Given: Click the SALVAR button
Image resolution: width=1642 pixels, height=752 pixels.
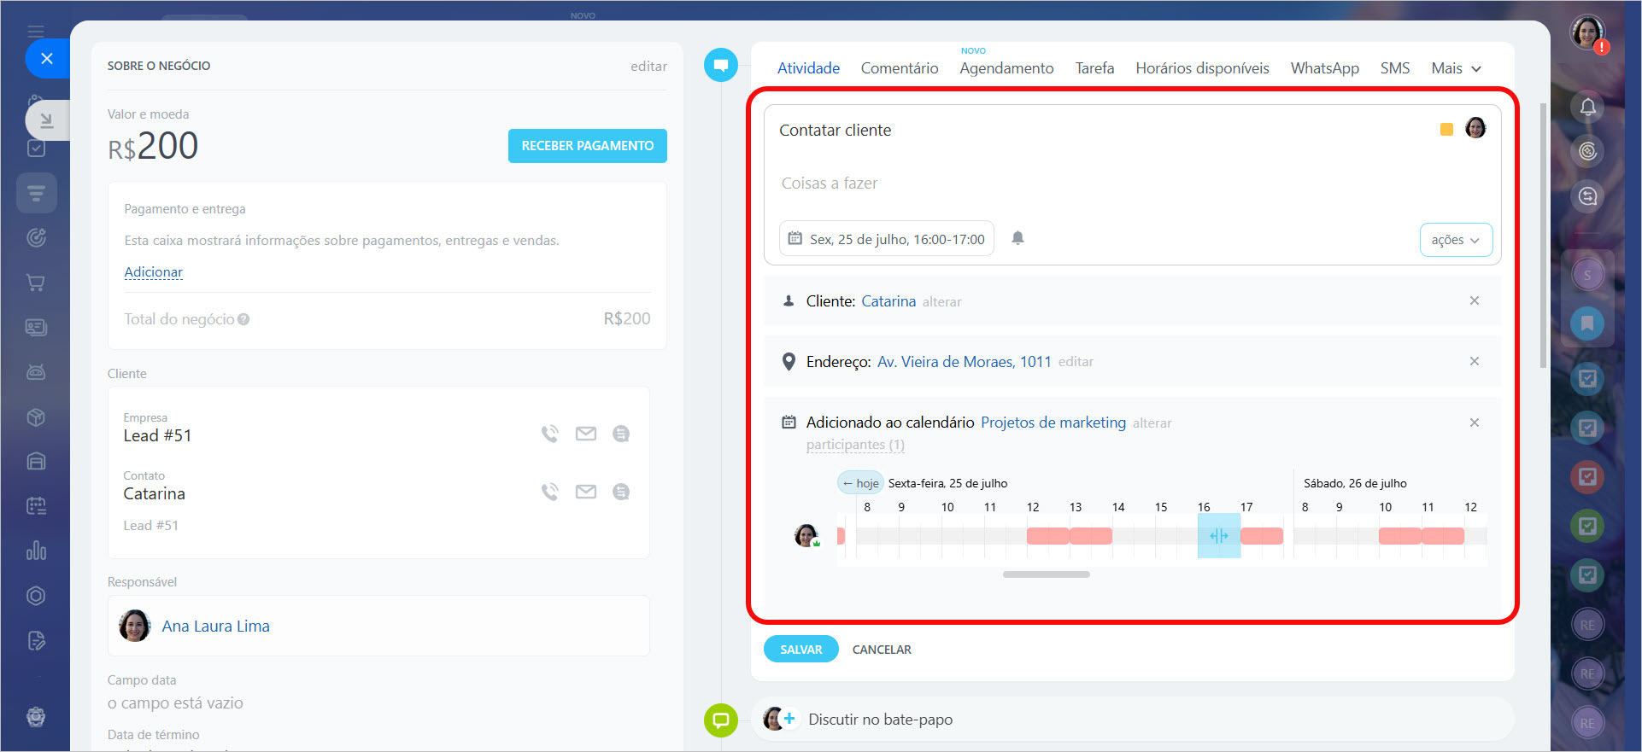Looking at the screenshot, I should 801,650.
